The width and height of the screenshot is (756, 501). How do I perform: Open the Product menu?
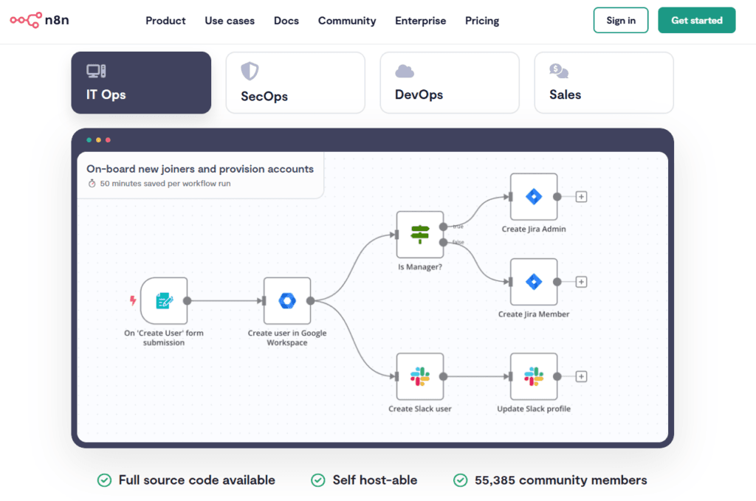point(165,21)
